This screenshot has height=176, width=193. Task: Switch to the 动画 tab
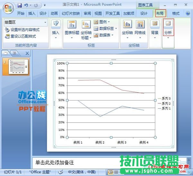pos(54,13)
